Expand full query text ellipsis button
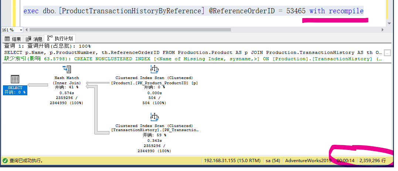 click(387, 53)
